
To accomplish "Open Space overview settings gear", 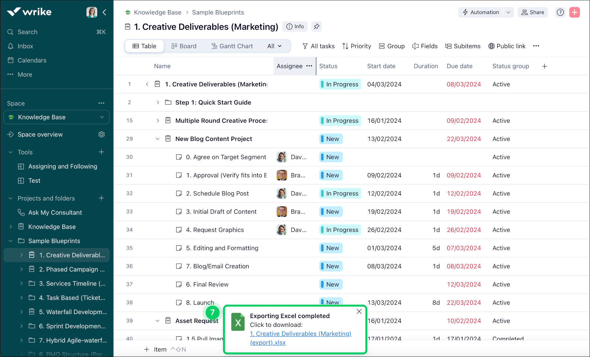I will click(101, 134).
